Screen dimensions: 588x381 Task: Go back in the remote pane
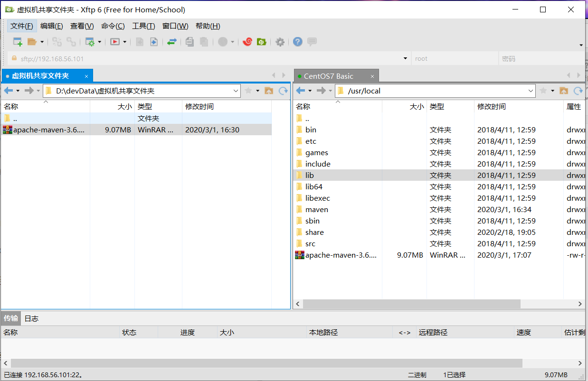(300, 91)
